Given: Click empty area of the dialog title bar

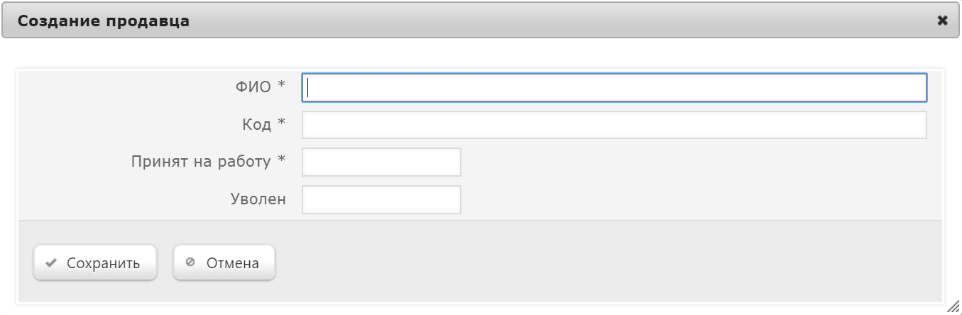Looking at the screenshot, I should (x=561, y=21).
